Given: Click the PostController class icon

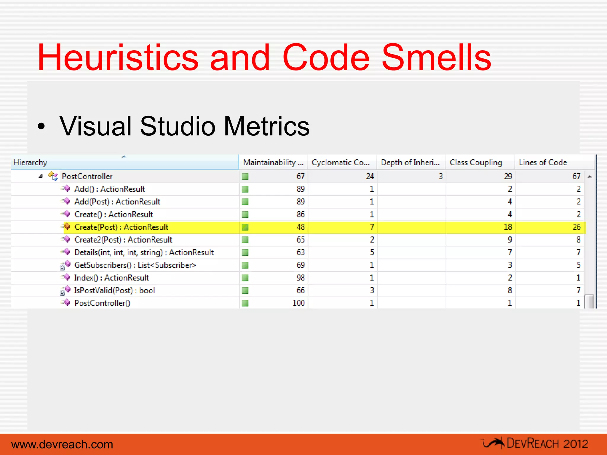Looking at the screenshot, I should (x=53, y=176).
